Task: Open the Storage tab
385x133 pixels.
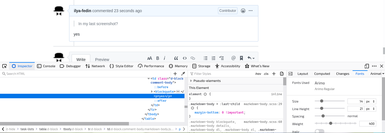Action: point(201,66)
